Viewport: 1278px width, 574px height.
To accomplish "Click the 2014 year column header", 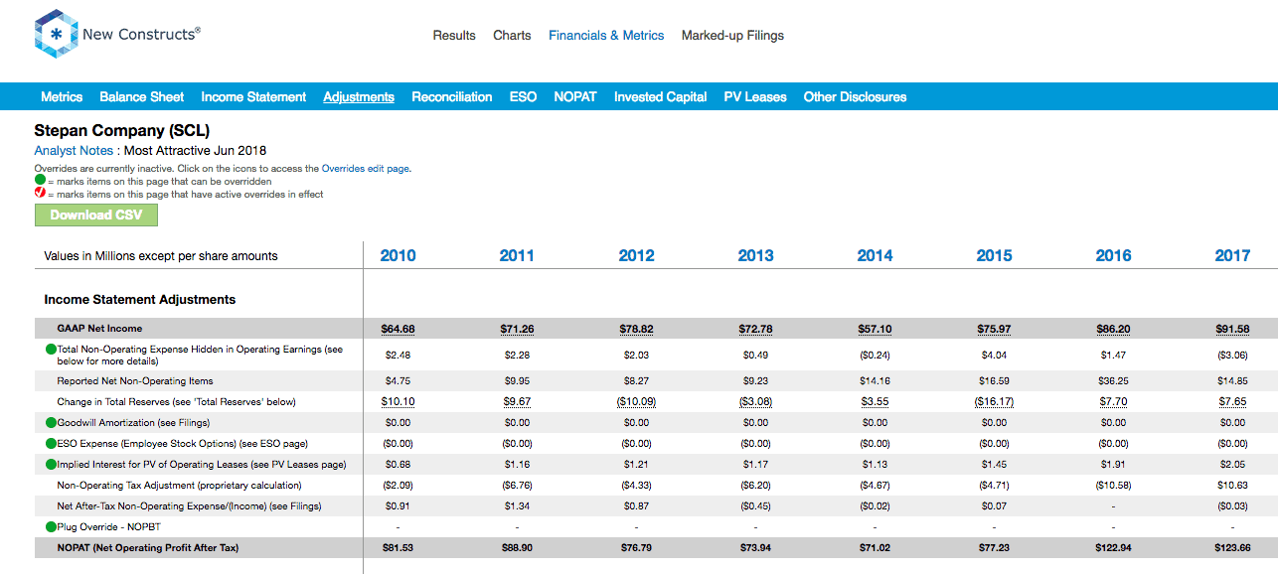I will coord(875,255).
